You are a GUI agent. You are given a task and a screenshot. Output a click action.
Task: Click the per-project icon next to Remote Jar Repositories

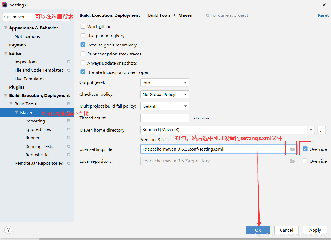[x=69, y=163]
